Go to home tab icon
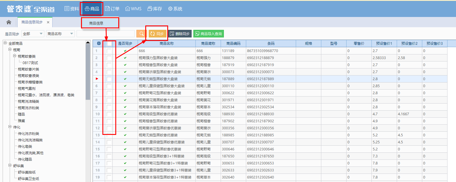 coord(9,22)
